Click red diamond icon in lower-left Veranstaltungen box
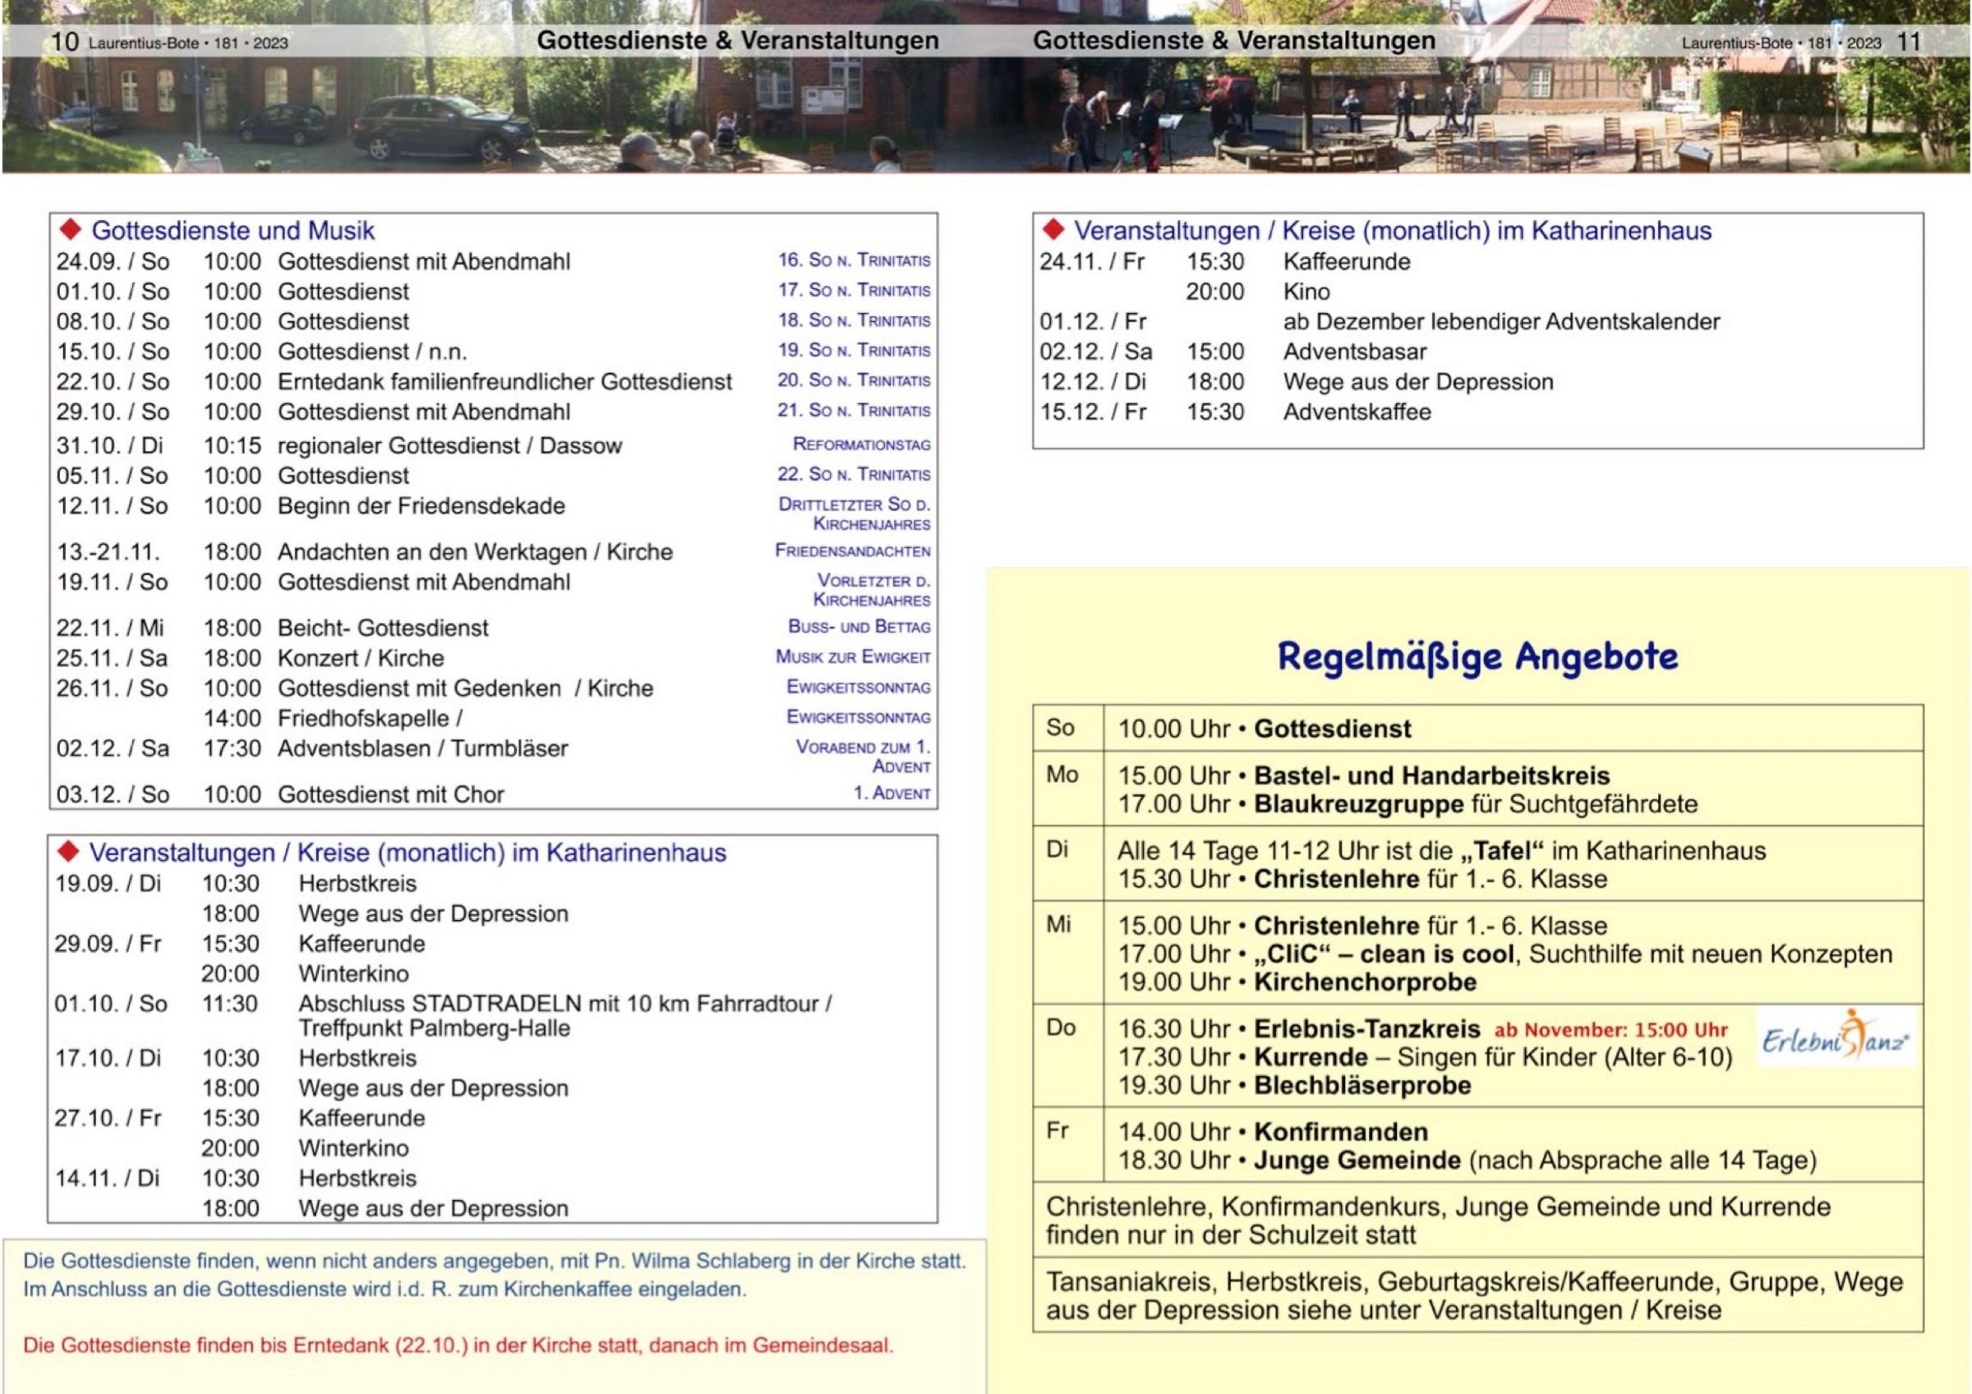 pos(68,851)
